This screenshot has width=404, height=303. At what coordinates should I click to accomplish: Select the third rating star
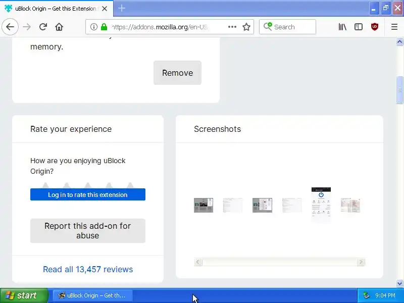(88, 185)
